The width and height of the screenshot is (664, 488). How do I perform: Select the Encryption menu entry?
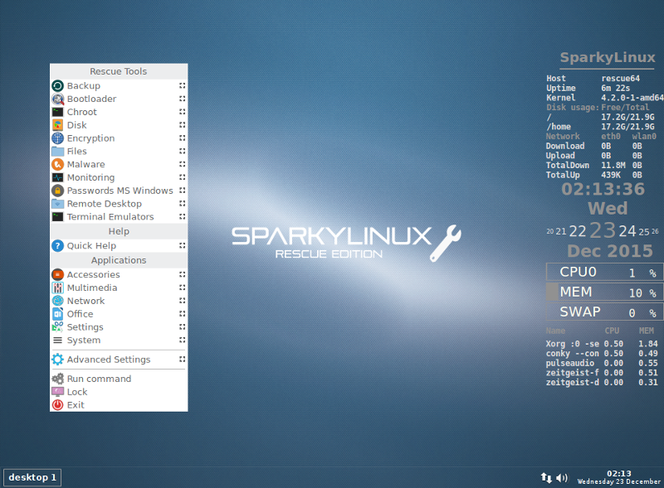tap(119, 138)
